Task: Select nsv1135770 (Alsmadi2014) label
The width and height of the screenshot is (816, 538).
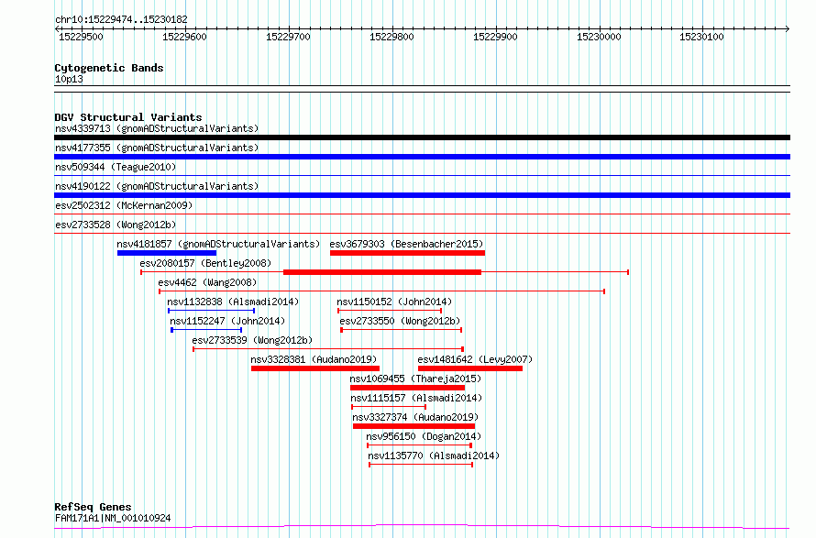Action: pos(434,456)
